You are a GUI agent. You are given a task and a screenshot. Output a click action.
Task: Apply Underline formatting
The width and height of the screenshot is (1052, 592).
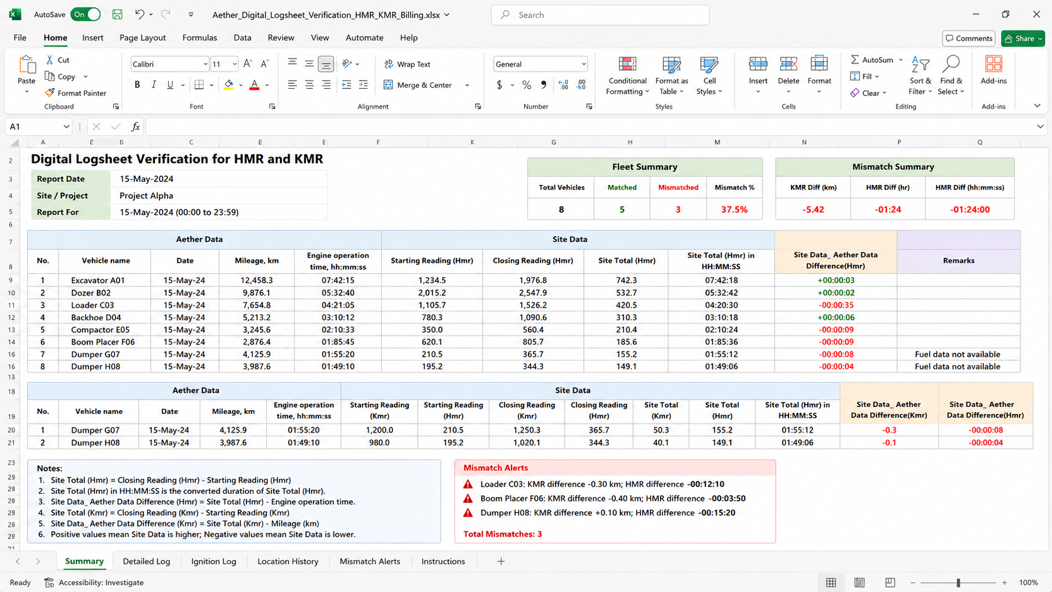170,85
